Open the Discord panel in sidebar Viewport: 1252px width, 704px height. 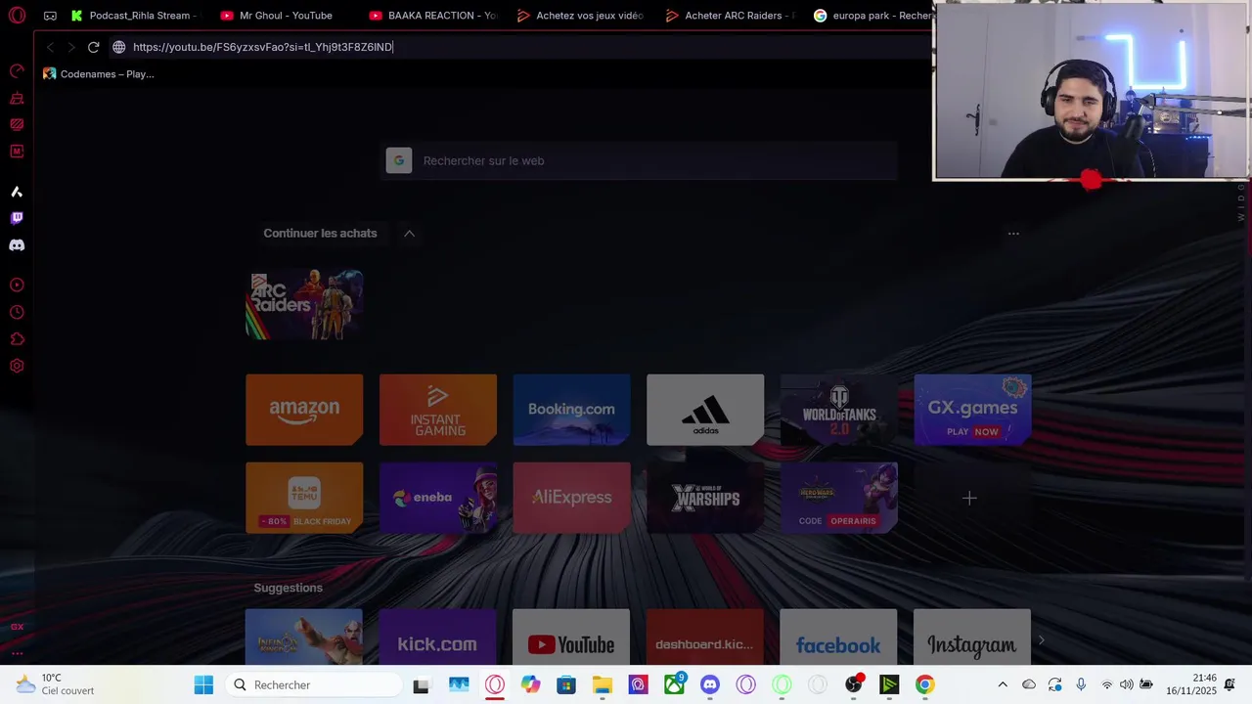tap(17, 245)
